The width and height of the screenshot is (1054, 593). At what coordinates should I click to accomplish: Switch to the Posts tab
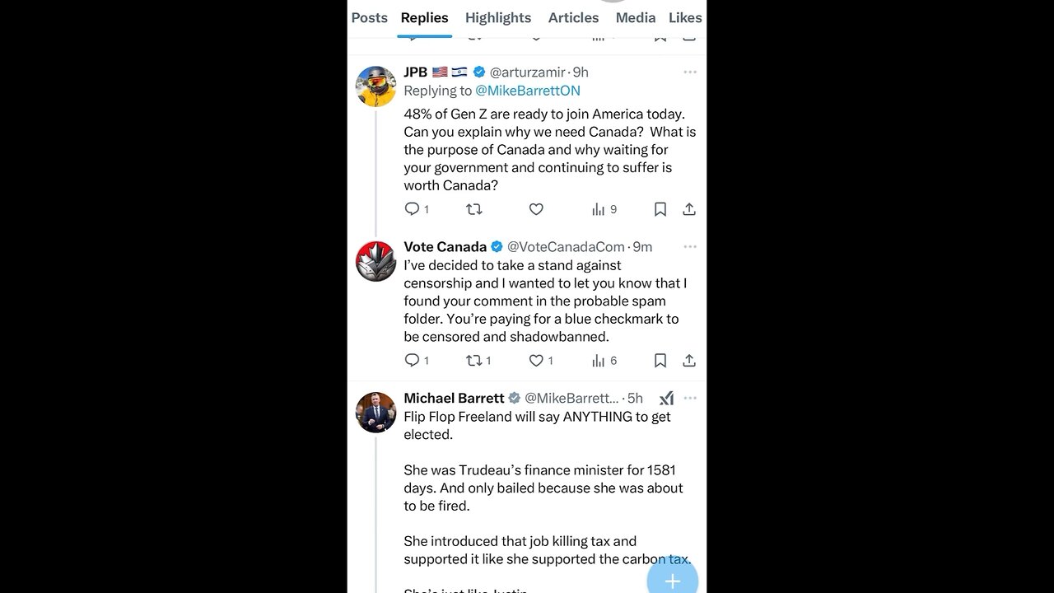pyautogui.click(x=369, y=17)
